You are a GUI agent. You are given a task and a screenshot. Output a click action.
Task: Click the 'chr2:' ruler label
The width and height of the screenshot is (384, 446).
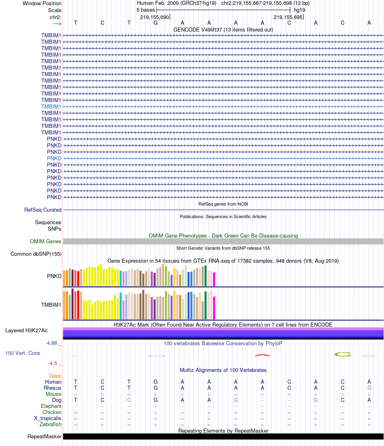55,17
